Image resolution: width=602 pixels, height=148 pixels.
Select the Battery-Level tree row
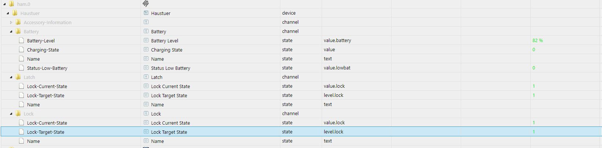click(41, 41)
